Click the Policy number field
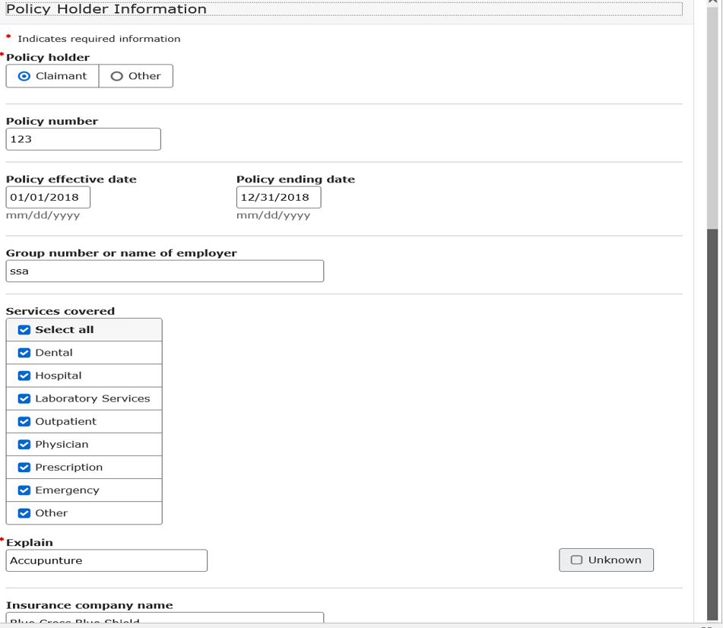The height and width of the screenshot is (628, 723). pos(84,139)
